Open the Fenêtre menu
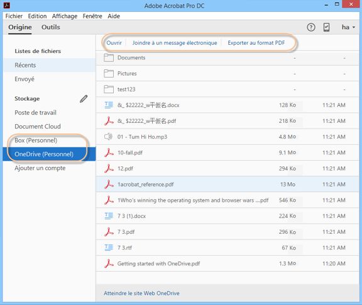This screenshot has height=305, width=362. (x=92, y=16)
